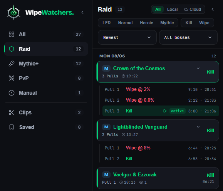The width and height of the screenshot is (223, 191).
Task: Open the Manual recordings circle icon
Action: coord(12,93)
